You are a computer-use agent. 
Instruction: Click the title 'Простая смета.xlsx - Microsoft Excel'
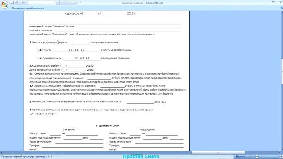tap(142, 3)
